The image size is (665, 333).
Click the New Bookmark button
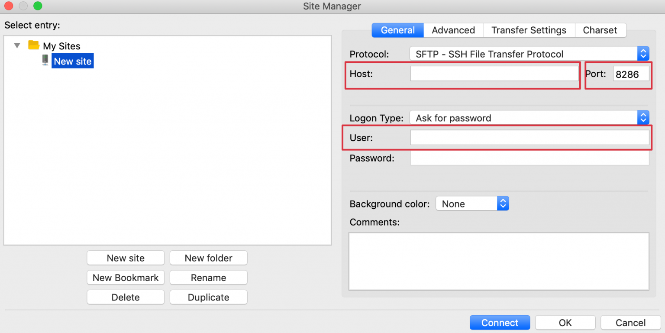pyautogui.click(x=126, y=278)
